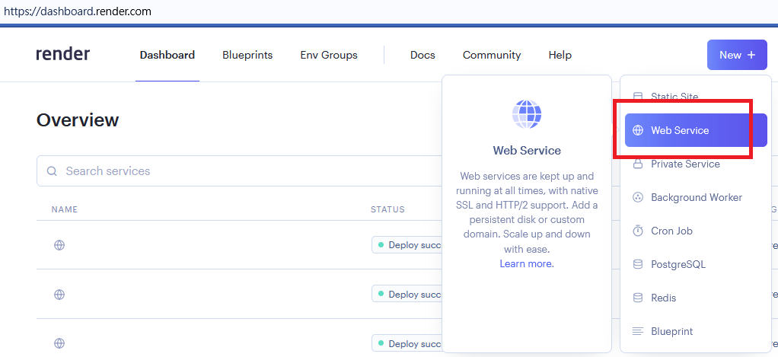Click the search magnifier icon
Image resolution: width=778 pixels, height=357 pixels.
click(x=52, y=171)
